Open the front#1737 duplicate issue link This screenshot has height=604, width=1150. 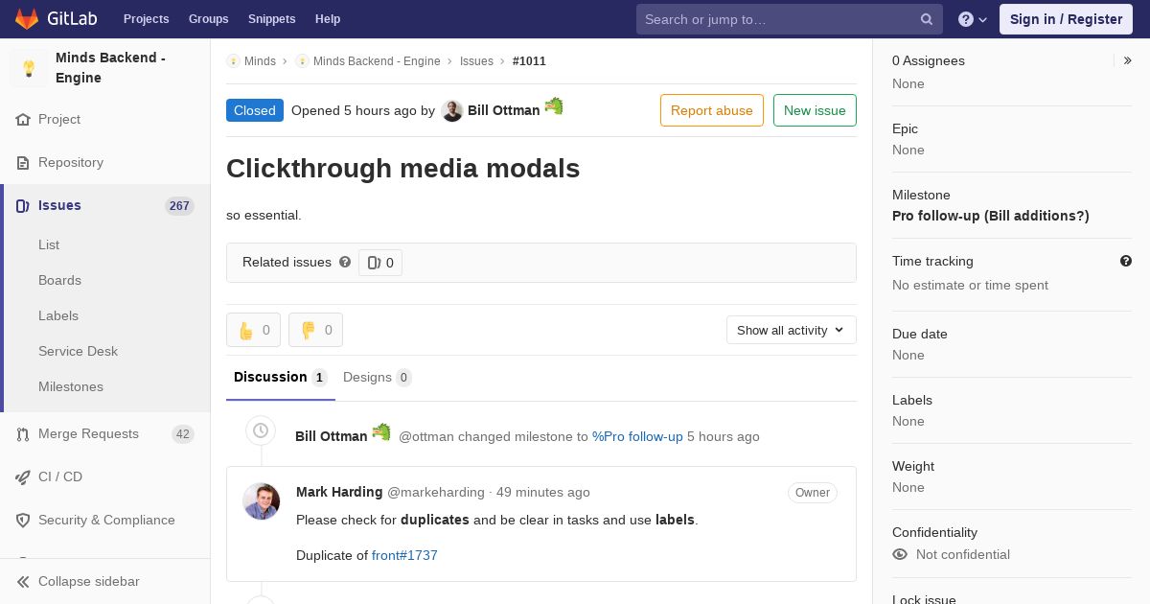(x=404, y=555)
